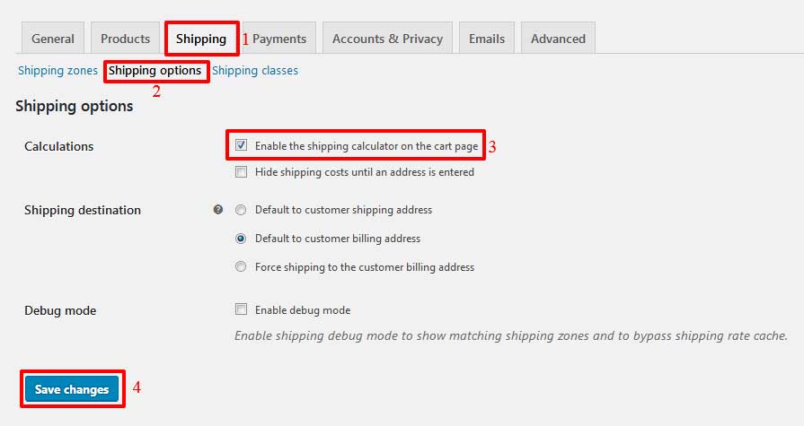The image size is (804, 426).
Task: Untick the shipping calculator checkbox
Action: click(241, 145)
